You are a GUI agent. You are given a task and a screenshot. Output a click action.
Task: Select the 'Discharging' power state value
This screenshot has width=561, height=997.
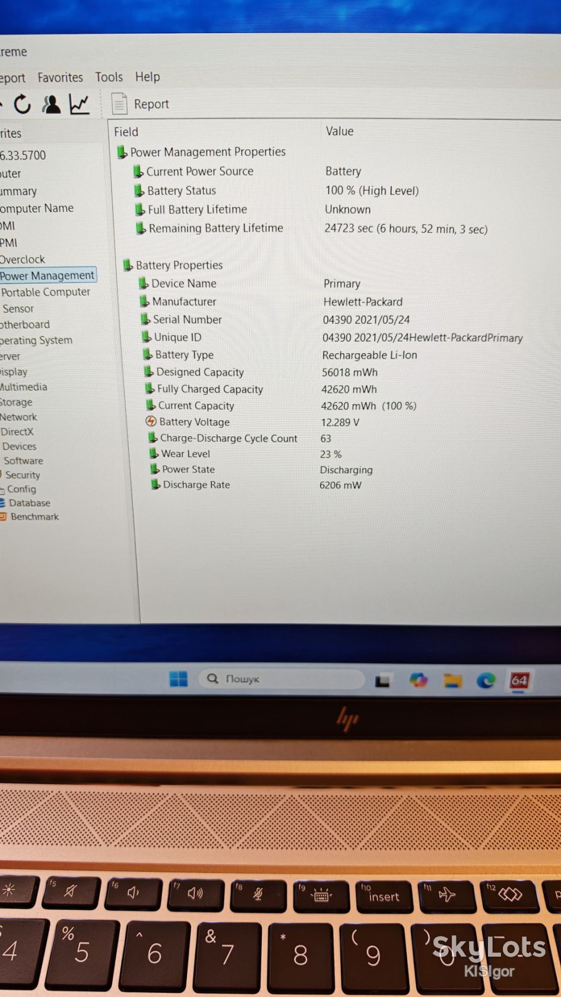tap(346, 469)
